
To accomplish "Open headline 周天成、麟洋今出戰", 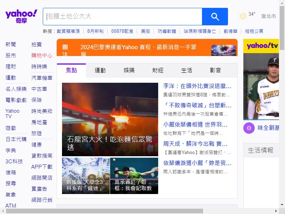I will (195, 144).
